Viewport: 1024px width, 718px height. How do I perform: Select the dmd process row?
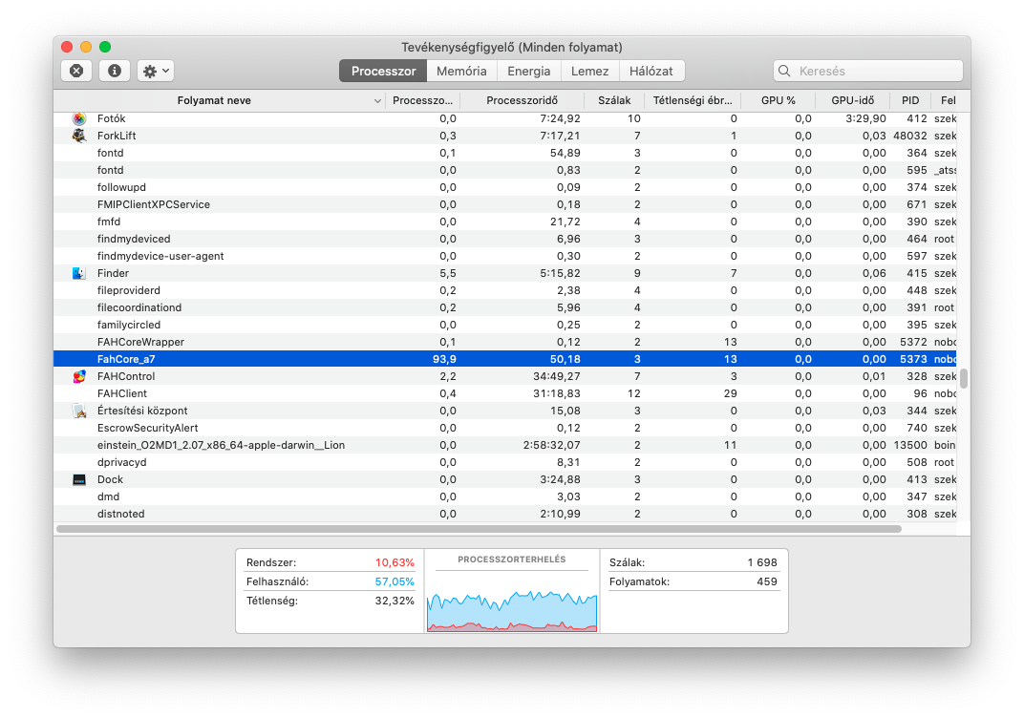504,496
